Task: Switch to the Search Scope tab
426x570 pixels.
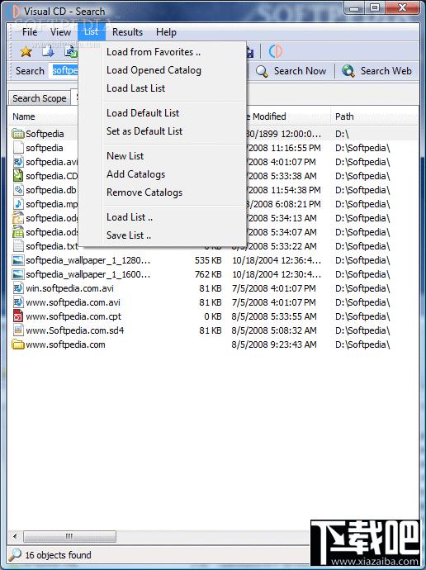Action: (40, 98)
